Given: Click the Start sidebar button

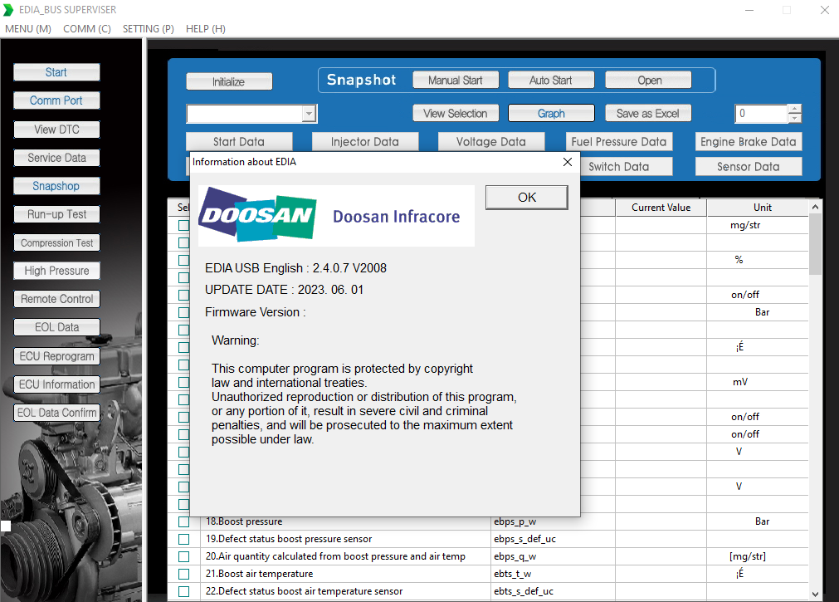Looking at the screenshot, I should point(56,72).
